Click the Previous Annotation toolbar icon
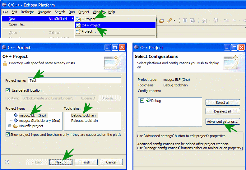 (216, 21)
